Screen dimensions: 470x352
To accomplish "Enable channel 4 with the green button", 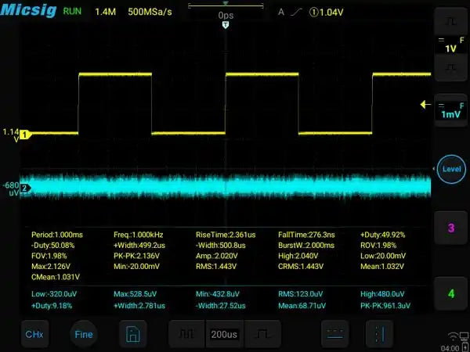I will pos(450,293).
